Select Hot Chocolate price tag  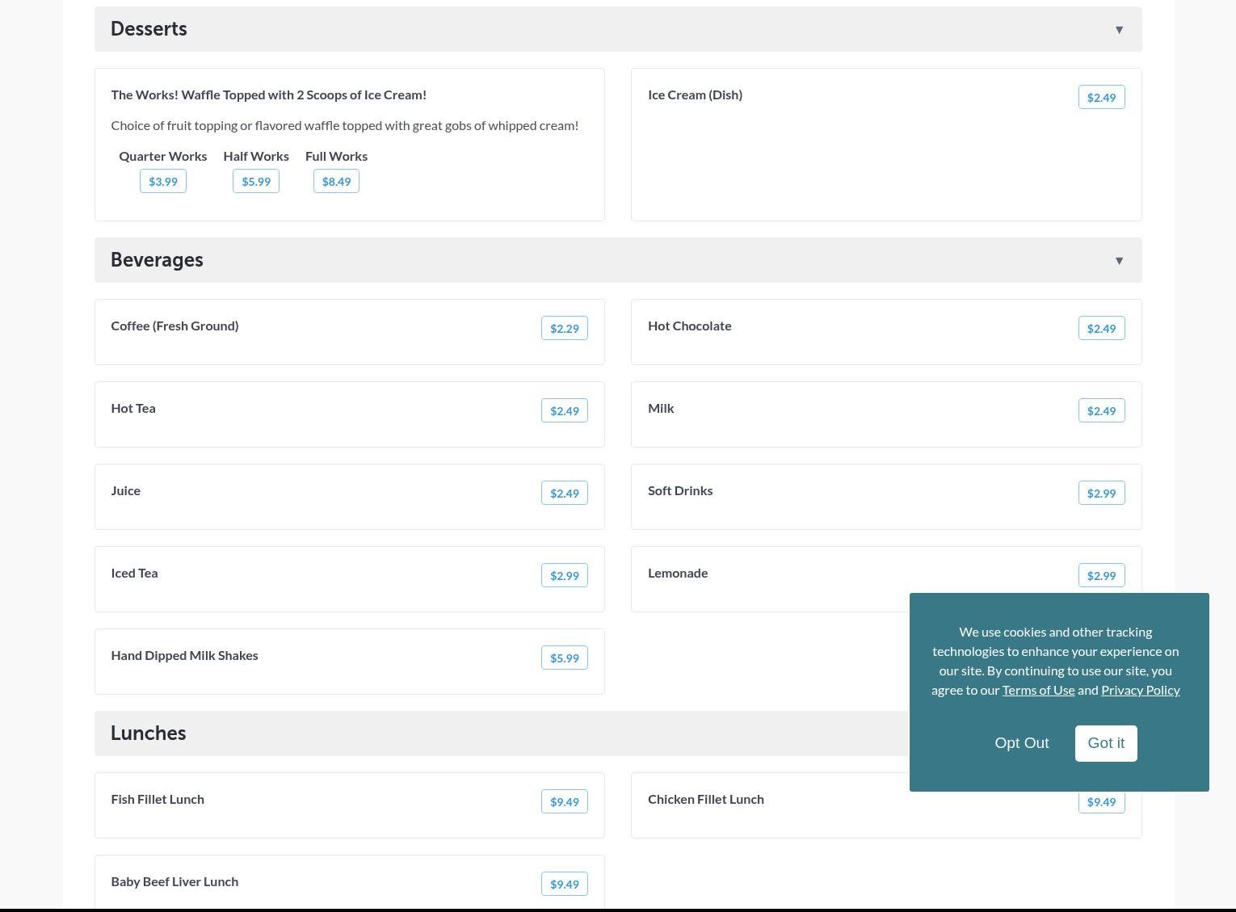1101,329
